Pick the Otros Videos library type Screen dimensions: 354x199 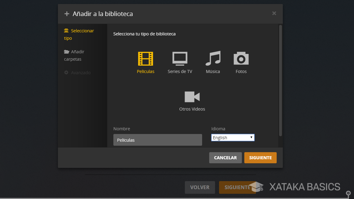[192, 96]
